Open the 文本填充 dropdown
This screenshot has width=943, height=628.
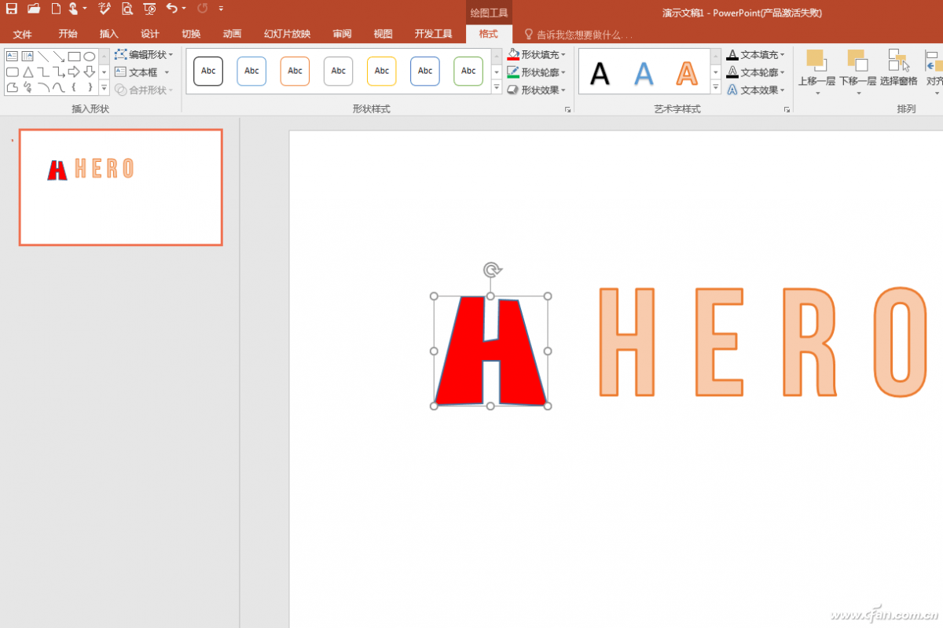[756, 54]
